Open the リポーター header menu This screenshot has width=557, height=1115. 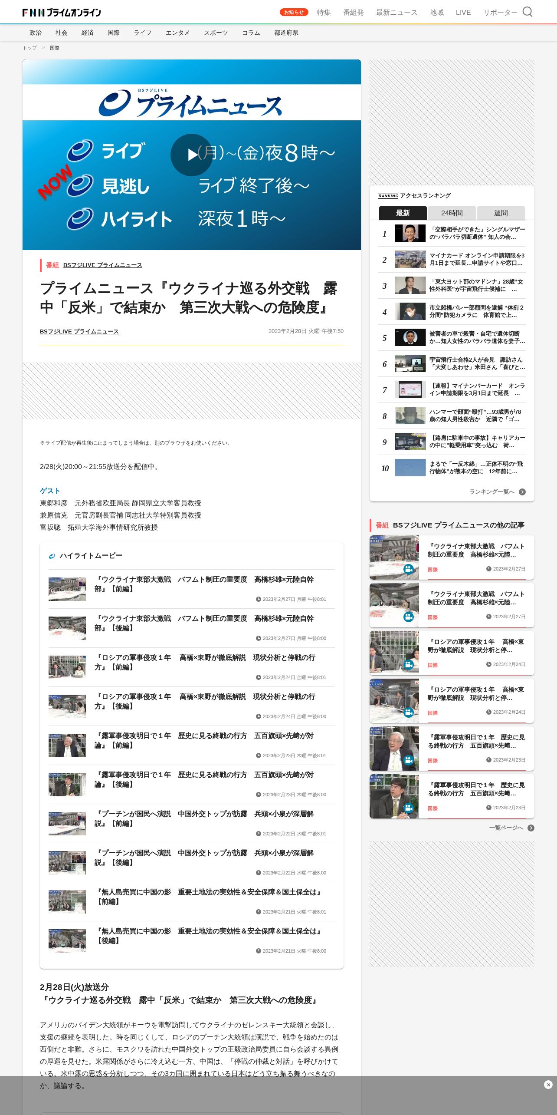click(x=500, y=13)
